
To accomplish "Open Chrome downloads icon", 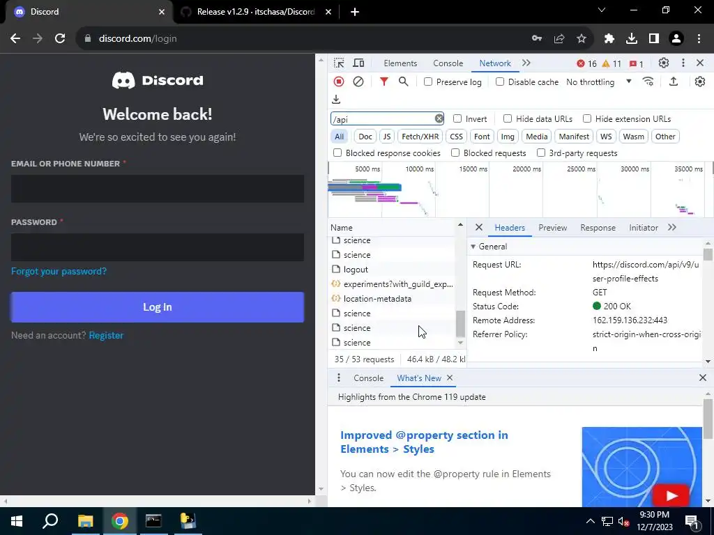I will click(x=632, y=39).
